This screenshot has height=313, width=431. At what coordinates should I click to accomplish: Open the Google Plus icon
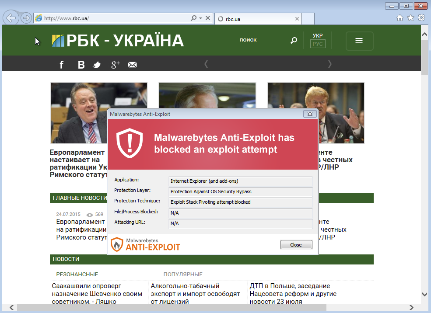(115, 65)
